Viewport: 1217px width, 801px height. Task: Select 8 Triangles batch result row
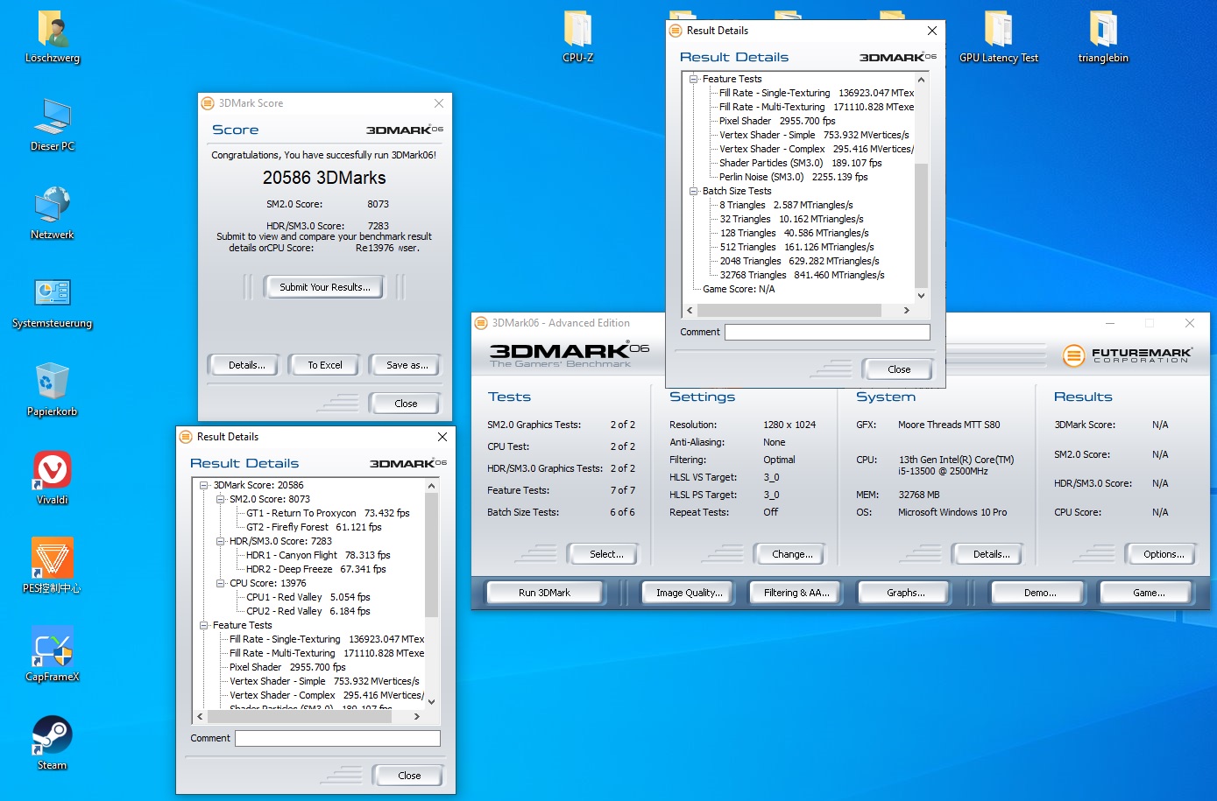(786, 205)
